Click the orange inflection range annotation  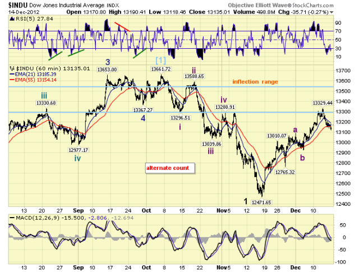point(255,82)
